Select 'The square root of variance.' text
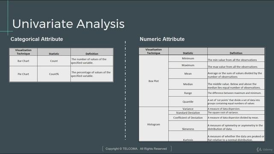This screenshot has width=274, height=154. [x=223, y=113]
